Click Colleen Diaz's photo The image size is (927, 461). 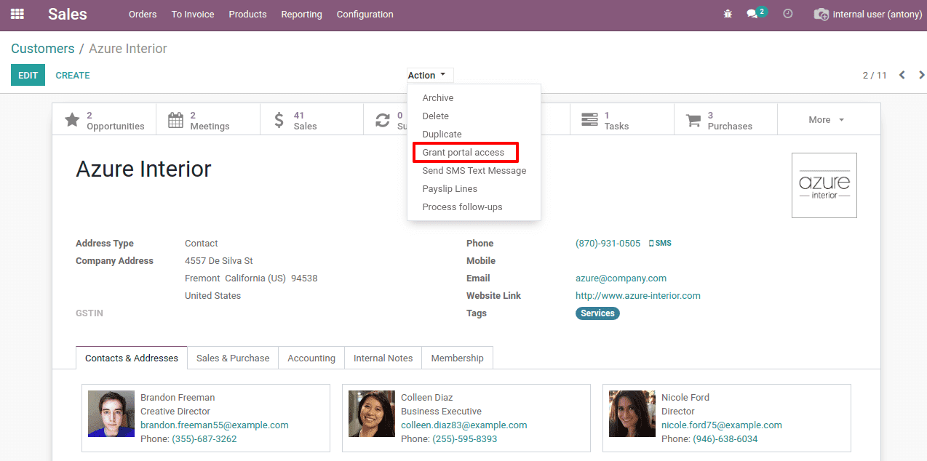372,414
